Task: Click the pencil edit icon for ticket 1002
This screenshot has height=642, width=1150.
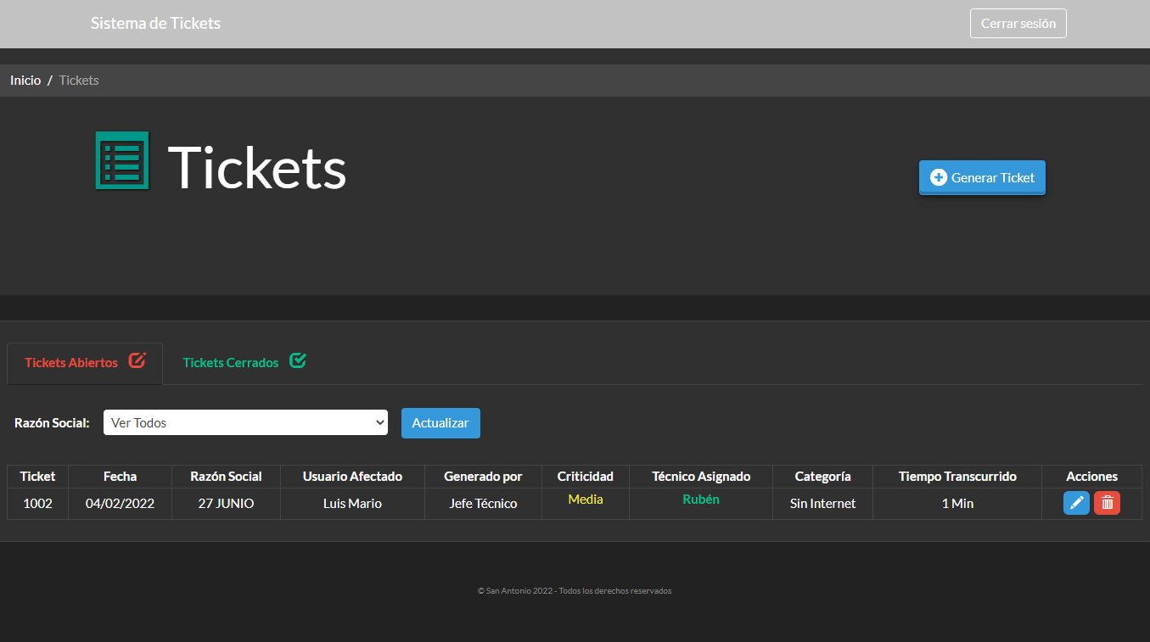Action: (1076, 503)
